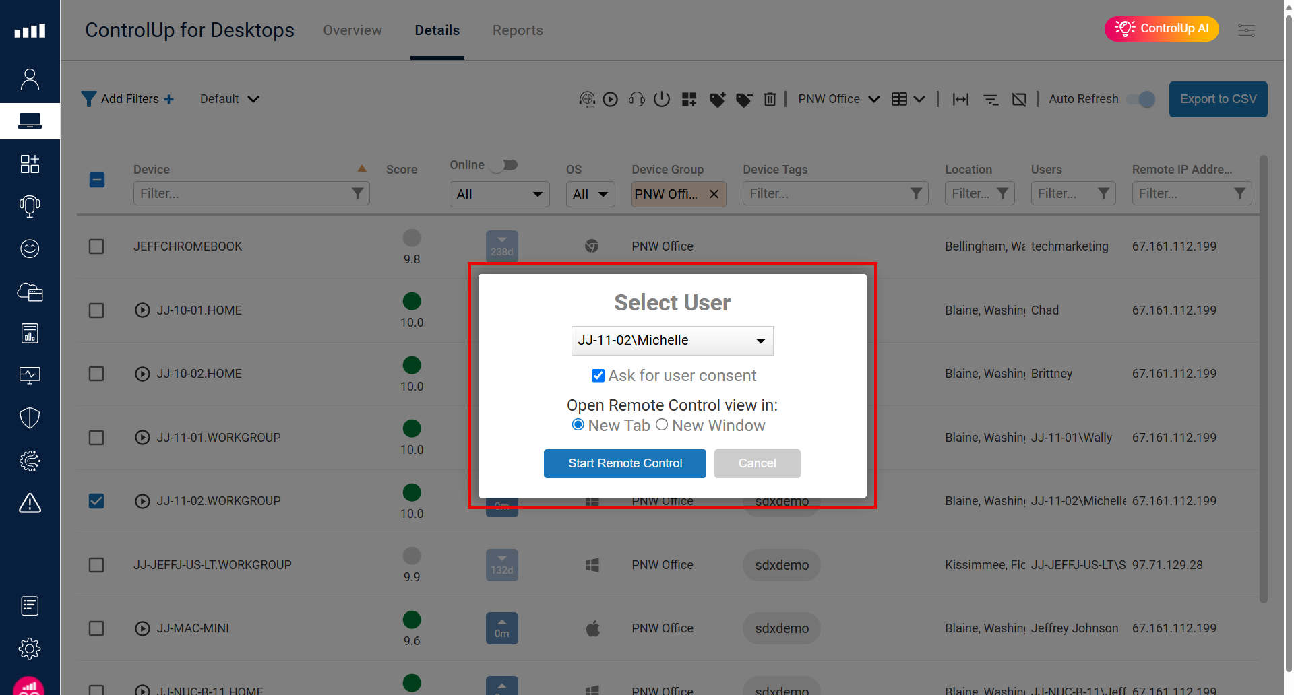The height and width of the screenshot is (695, 1294).
Task: Start remote assistance via the headset icon
Action: point(636,99)
